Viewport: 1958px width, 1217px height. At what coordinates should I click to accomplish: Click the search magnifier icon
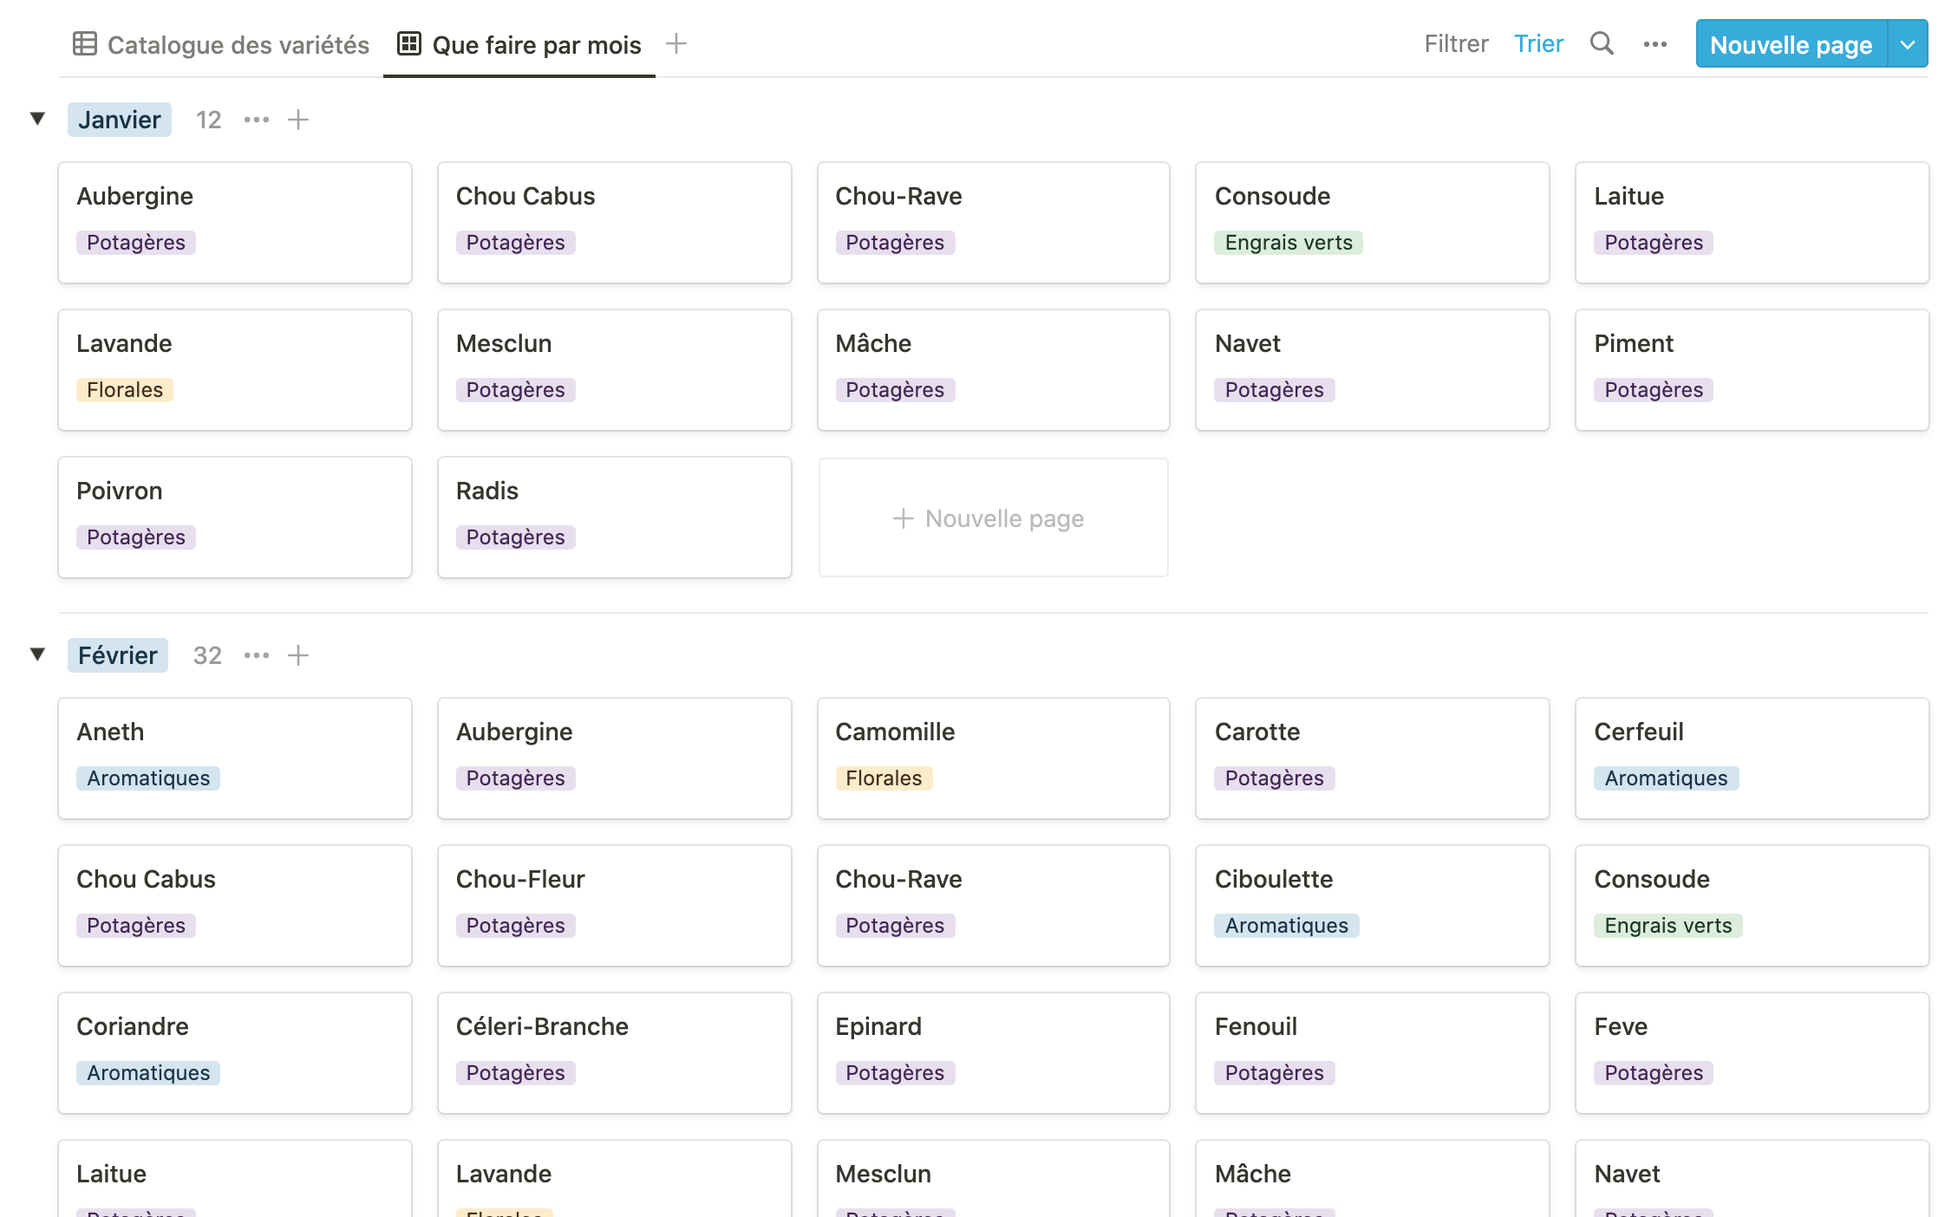tap(1602, 43)
